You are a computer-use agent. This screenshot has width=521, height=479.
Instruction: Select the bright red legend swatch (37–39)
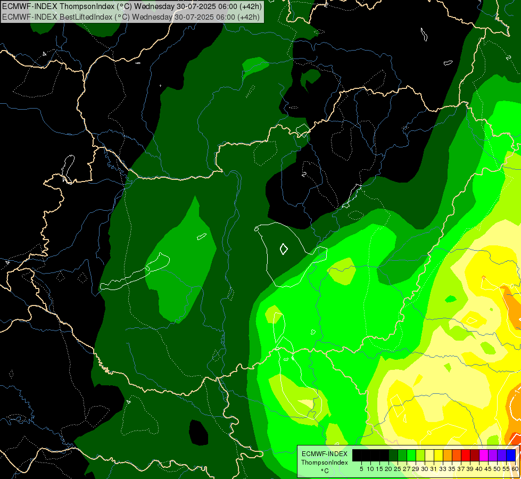(466, 456)
